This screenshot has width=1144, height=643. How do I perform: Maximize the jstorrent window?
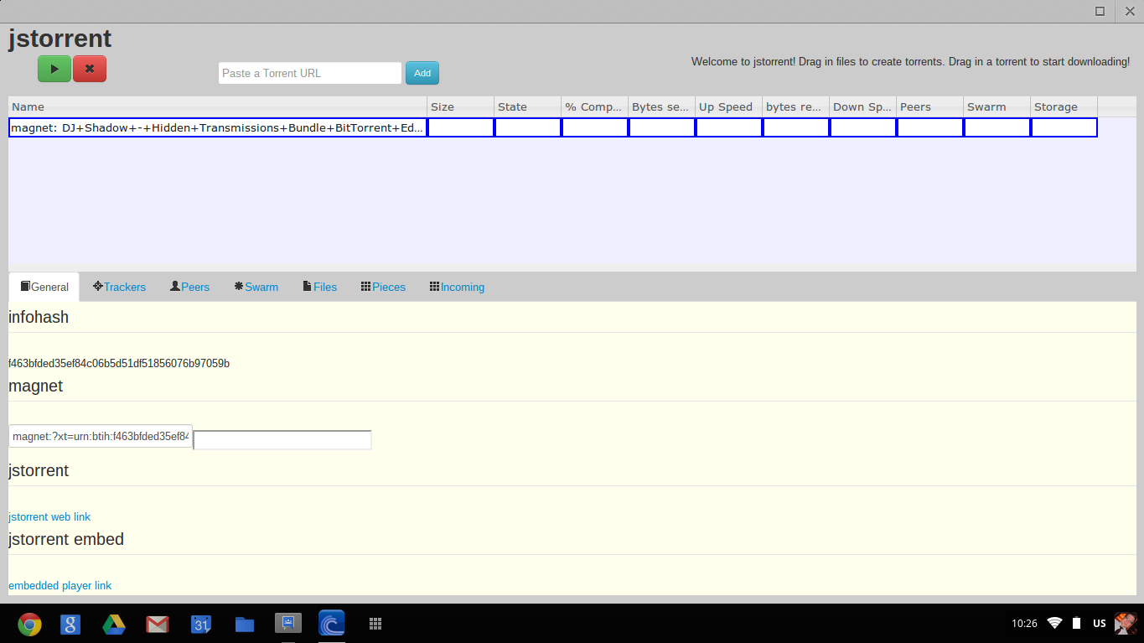(1100, 11)
